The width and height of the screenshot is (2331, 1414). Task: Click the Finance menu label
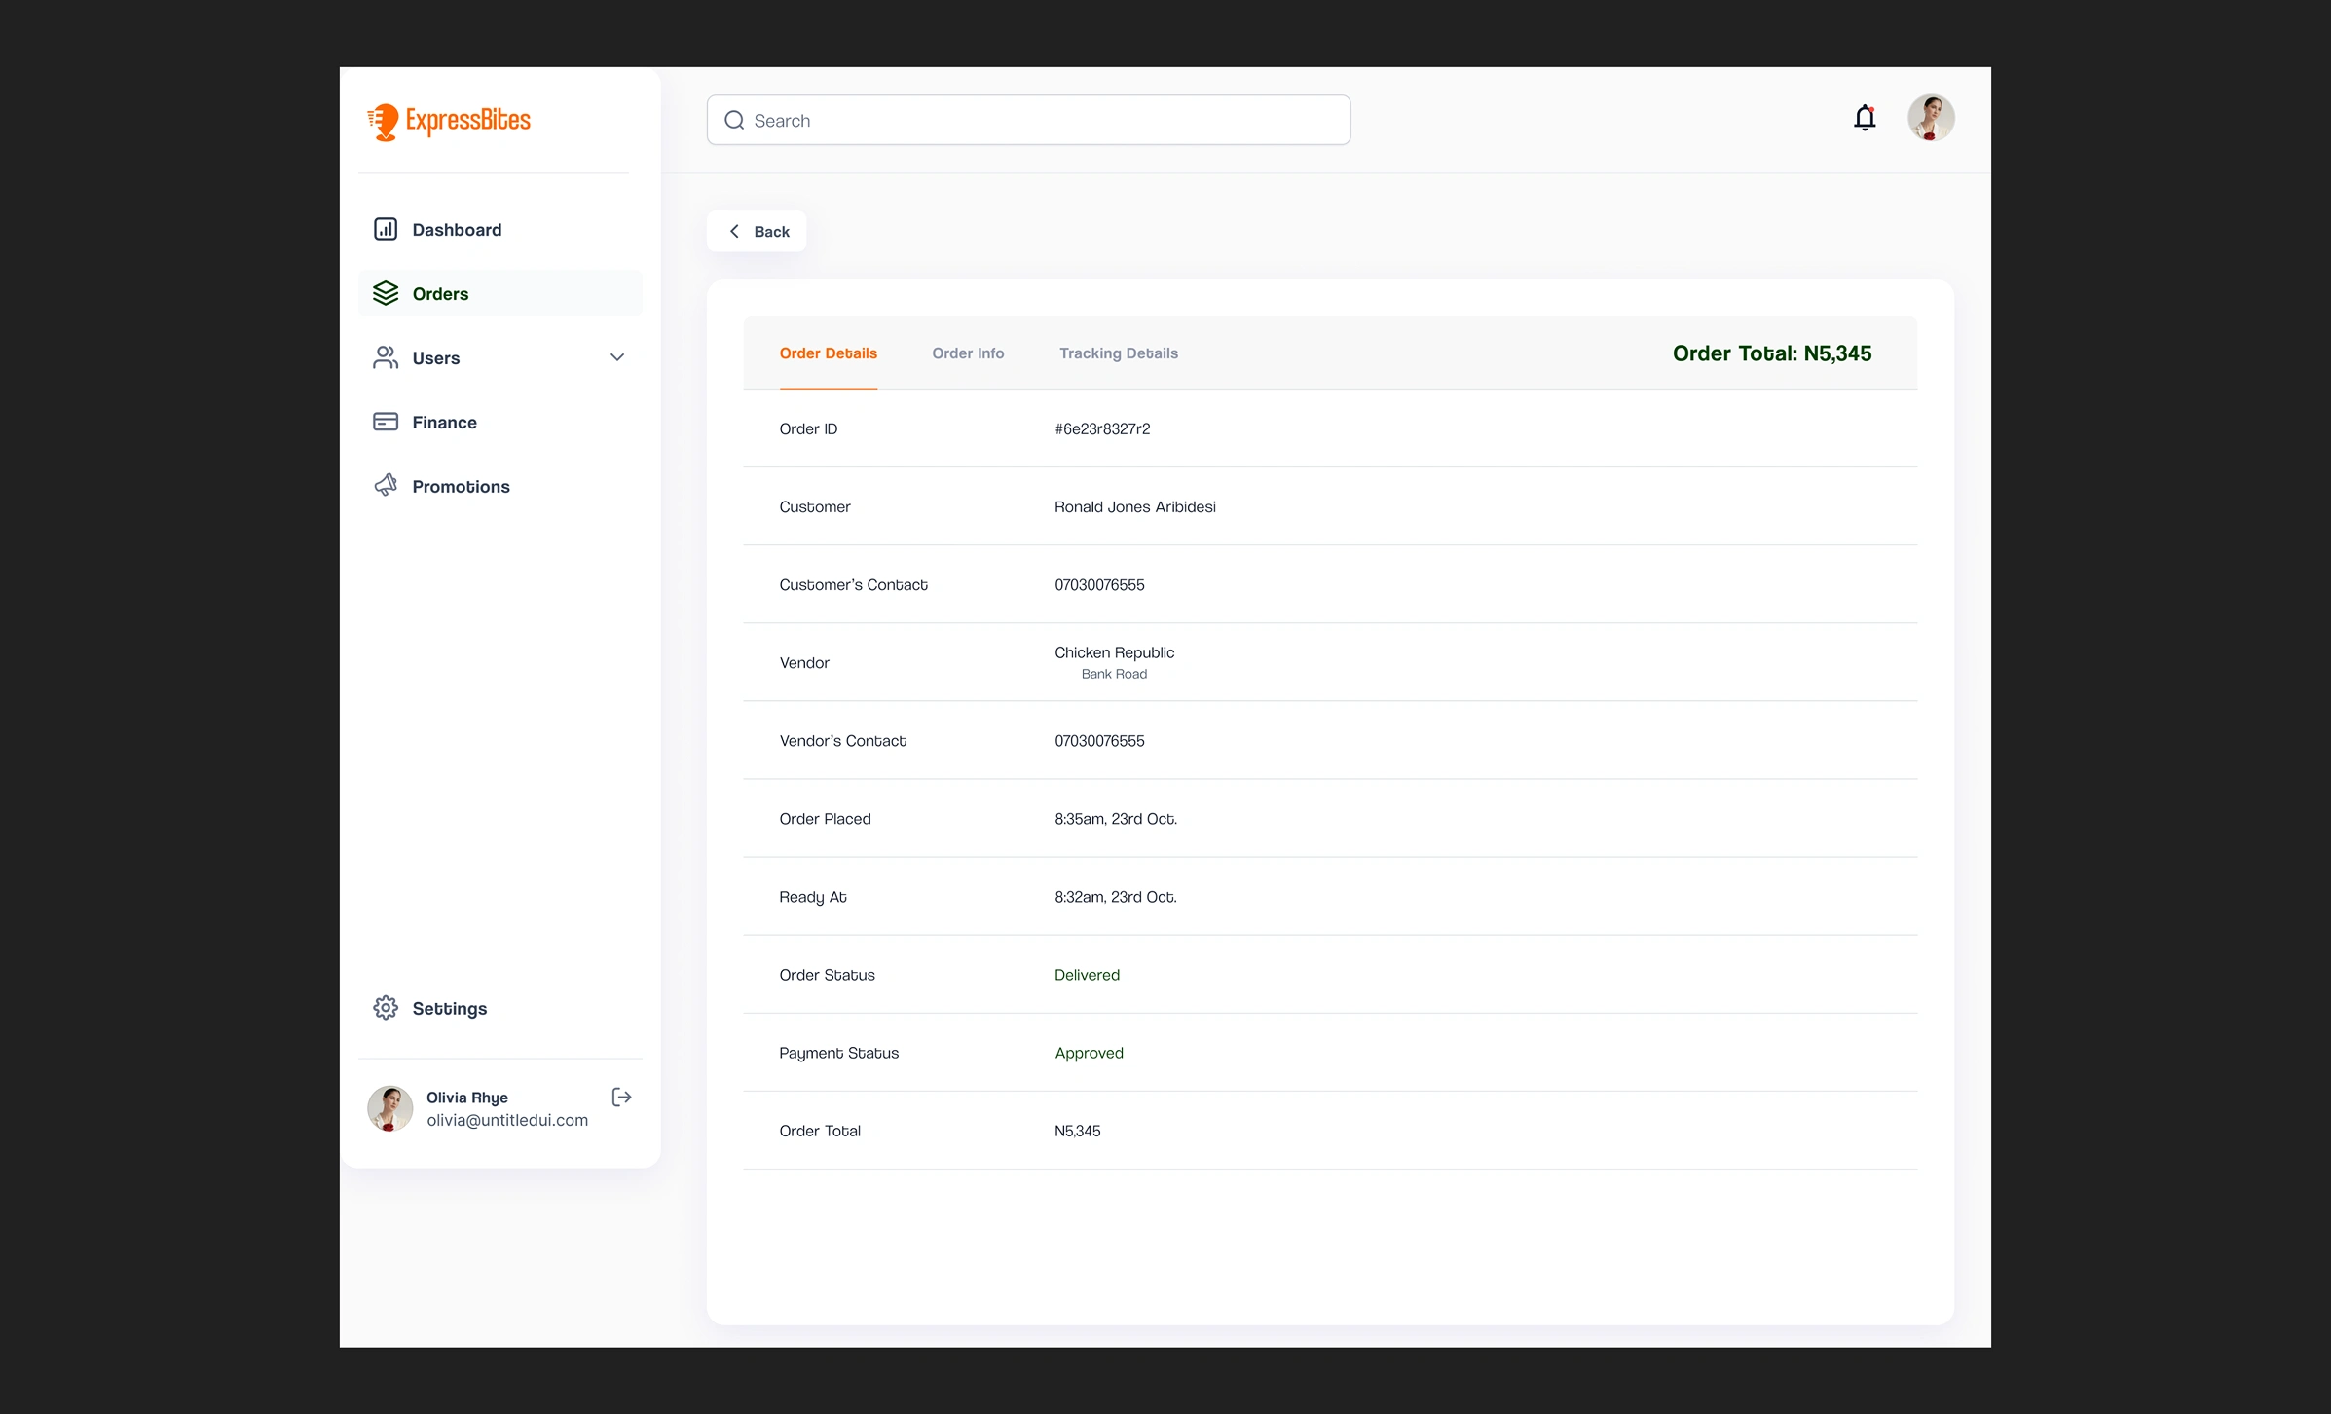click(x=444, y=422)
